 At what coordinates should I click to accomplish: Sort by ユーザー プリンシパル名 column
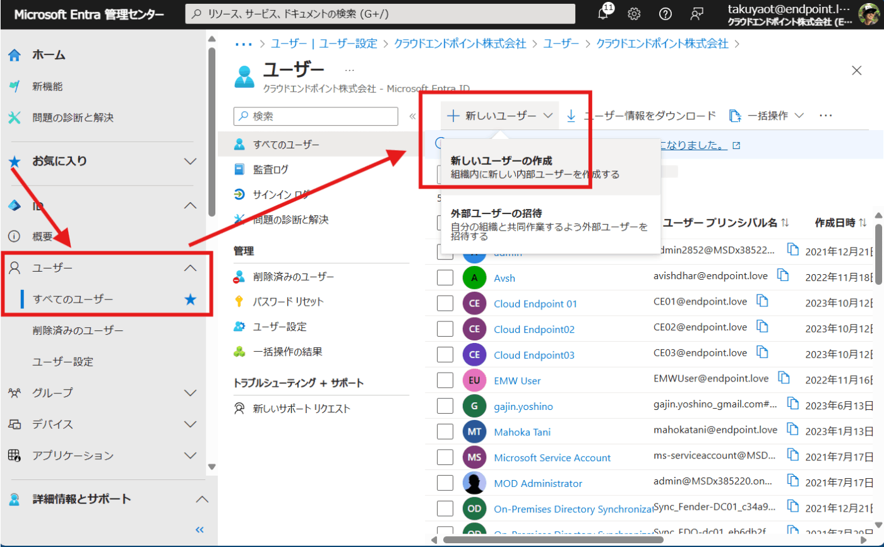click(726, 222)
